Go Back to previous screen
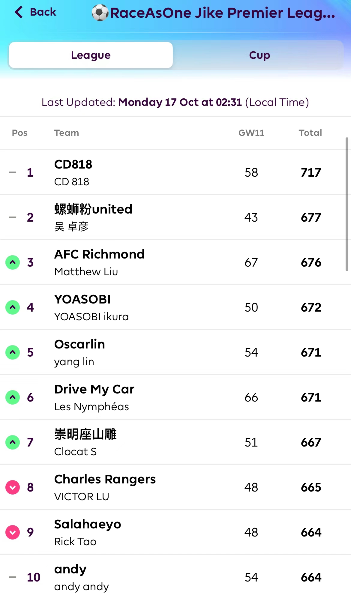351x598 pixels. coord(43,12)
